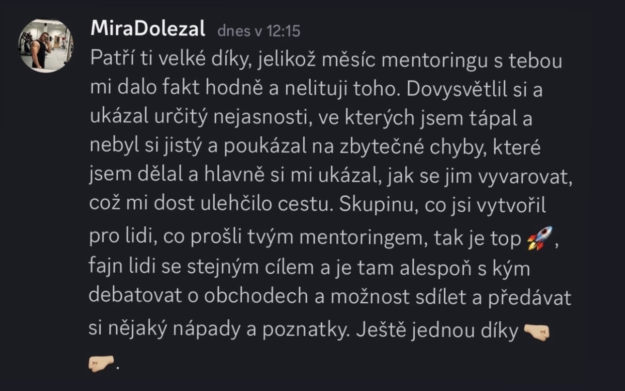
Task: Open MiraDolezal's profile avatar picture
Action: click(46, 46)
